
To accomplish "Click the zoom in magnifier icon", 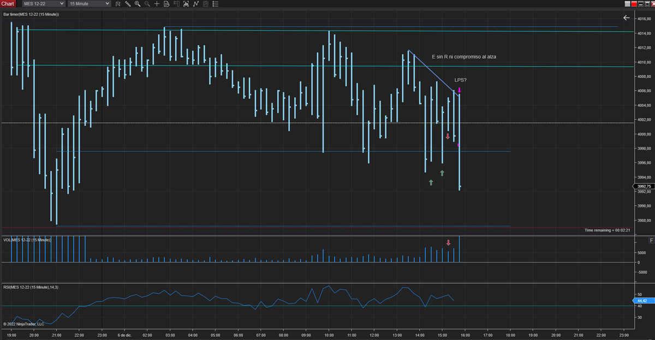I will click(138, 4).
